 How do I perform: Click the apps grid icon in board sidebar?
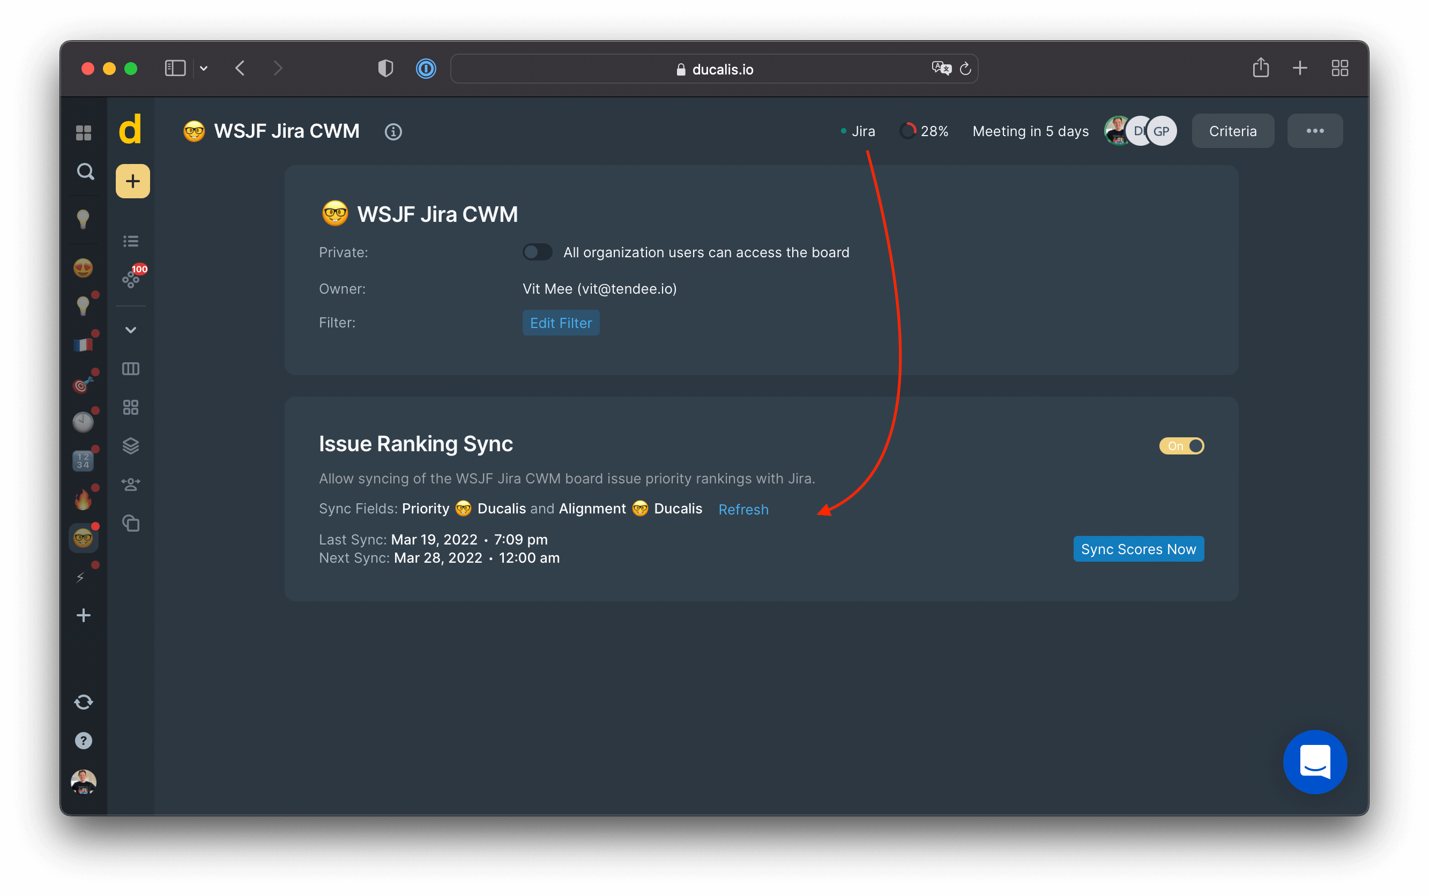click(131, 407)
